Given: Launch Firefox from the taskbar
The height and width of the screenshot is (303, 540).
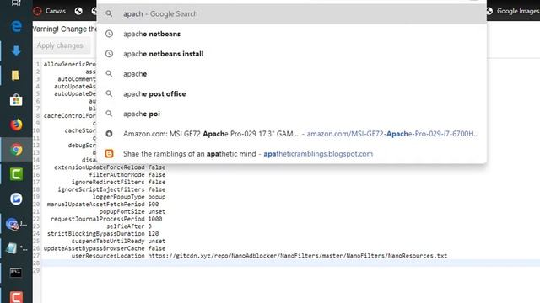Looking at the screenshot, I should (16, 125).
